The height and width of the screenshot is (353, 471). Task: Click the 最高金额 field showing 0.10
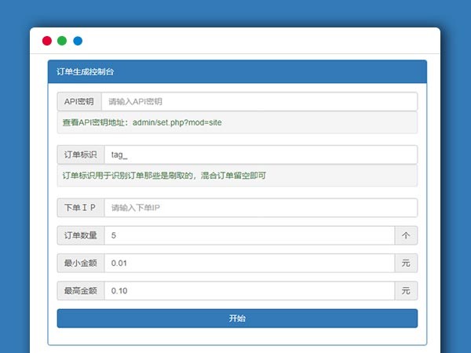pyautogui.click(x=249, y=291)
